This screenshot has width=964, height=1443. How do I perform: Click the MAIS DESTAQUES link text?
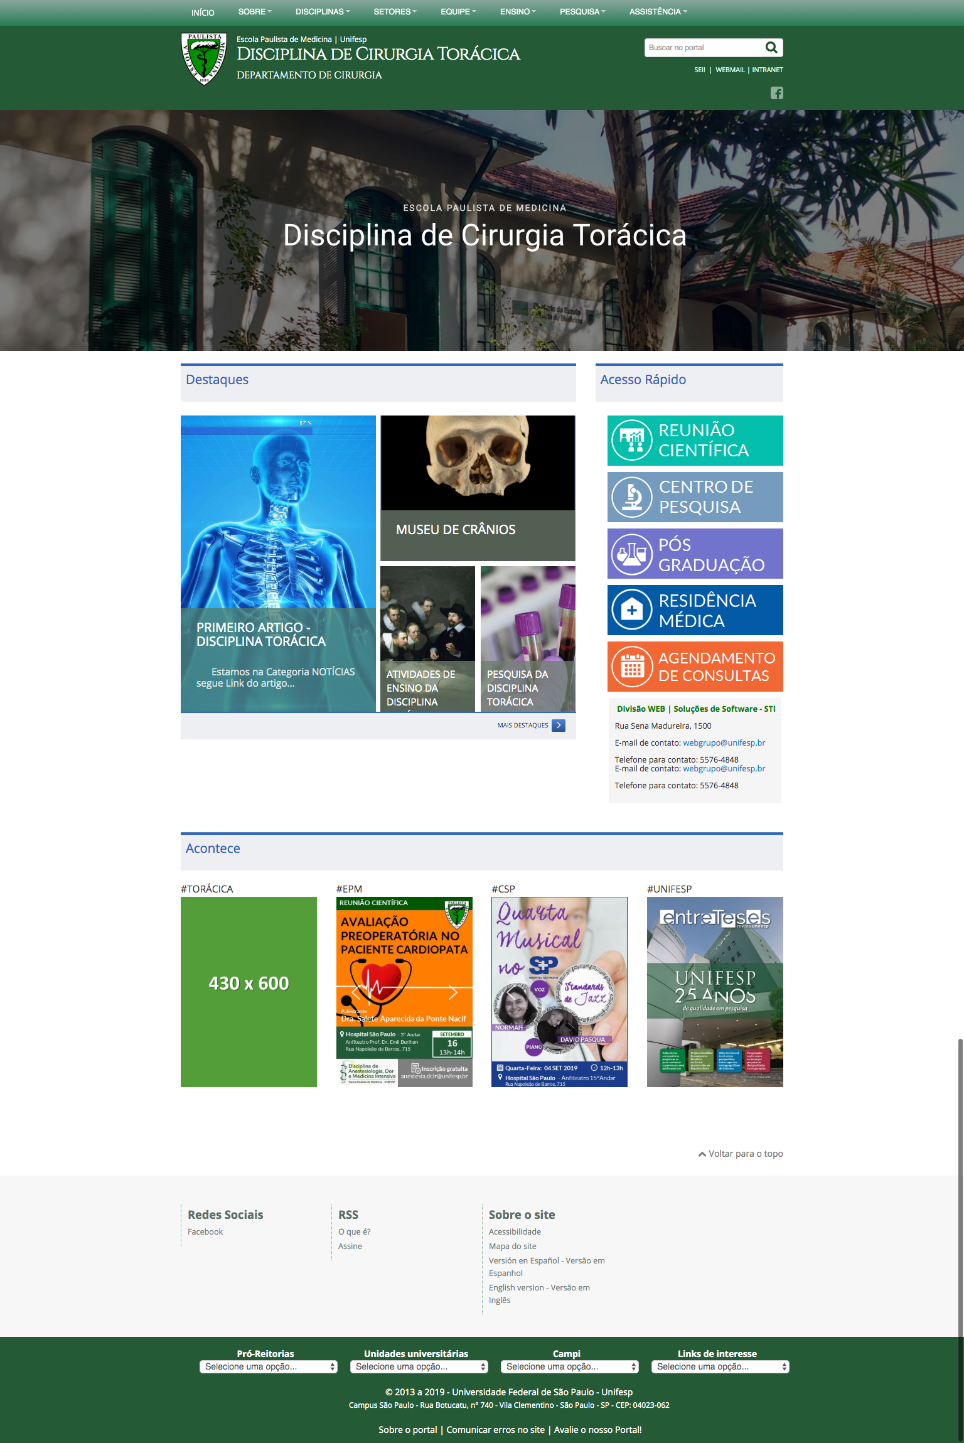[523, 726]
